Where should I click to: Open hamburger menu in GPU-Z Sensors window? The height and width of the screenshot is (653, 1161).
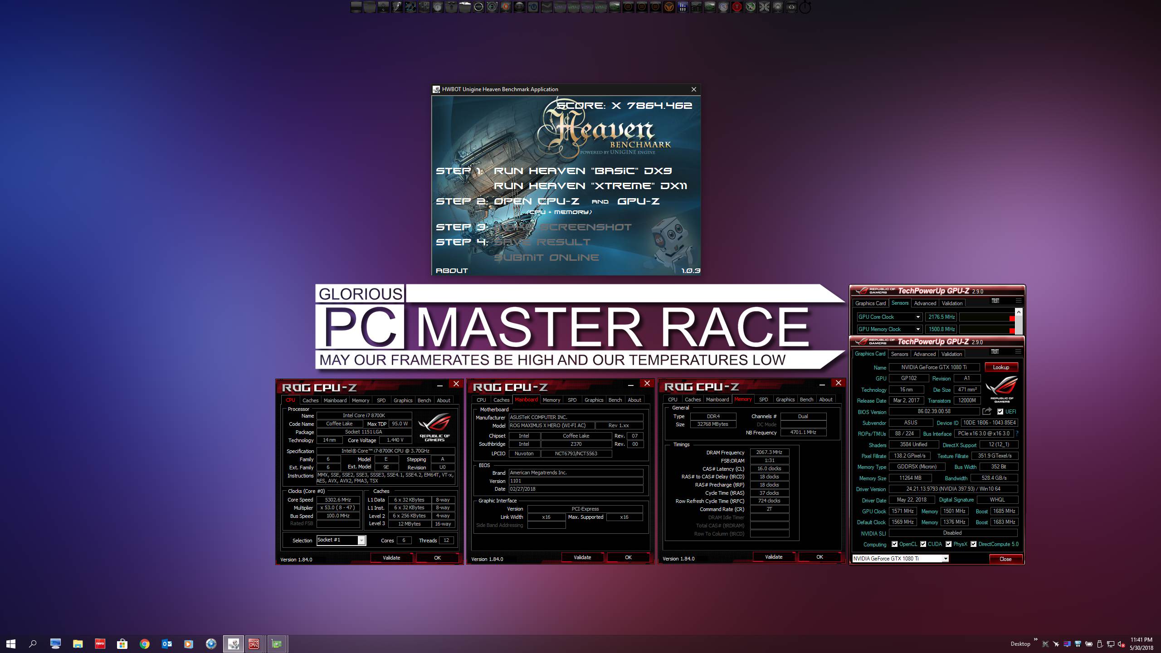point(1018,301)
